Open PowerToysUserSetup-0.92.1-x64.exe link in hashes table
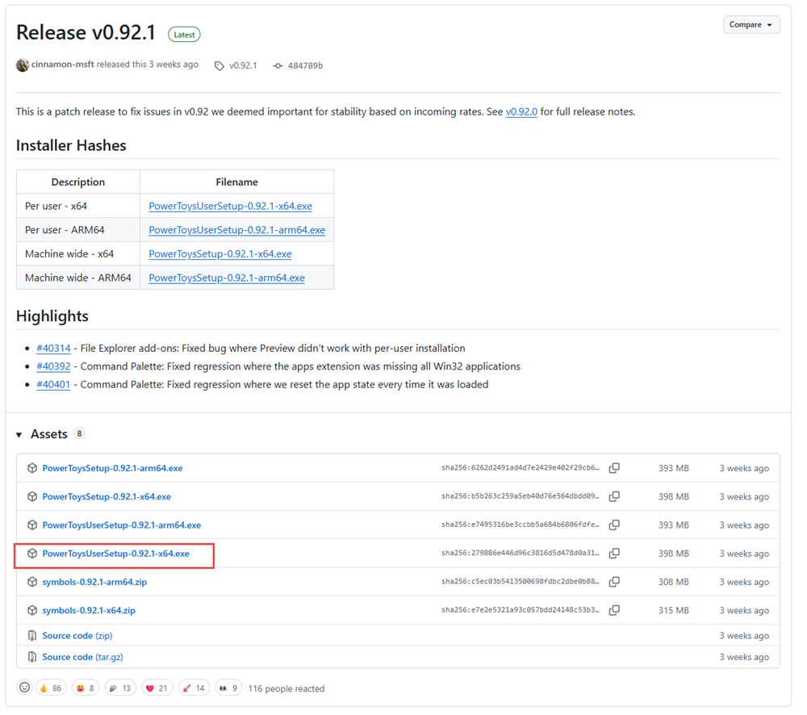This screenshot has height=715, width=807. tap(230, 206)
